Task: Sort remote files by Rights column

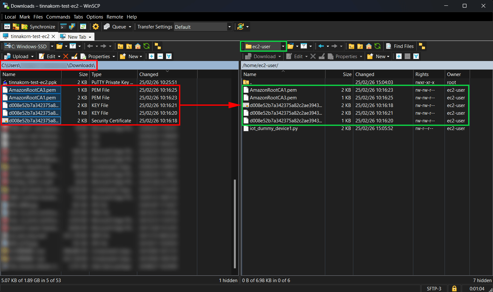Action: click(x=429, y=74)
